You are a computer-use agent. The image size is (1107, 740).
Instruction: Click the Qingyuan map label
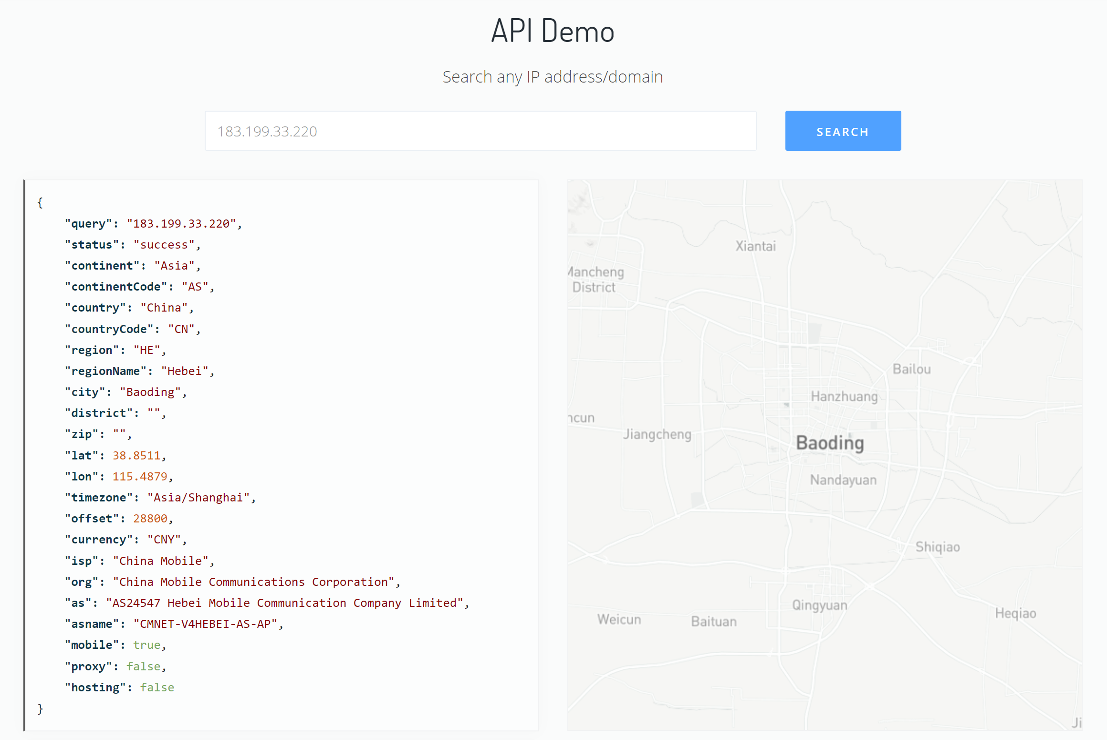click(819, 605)
